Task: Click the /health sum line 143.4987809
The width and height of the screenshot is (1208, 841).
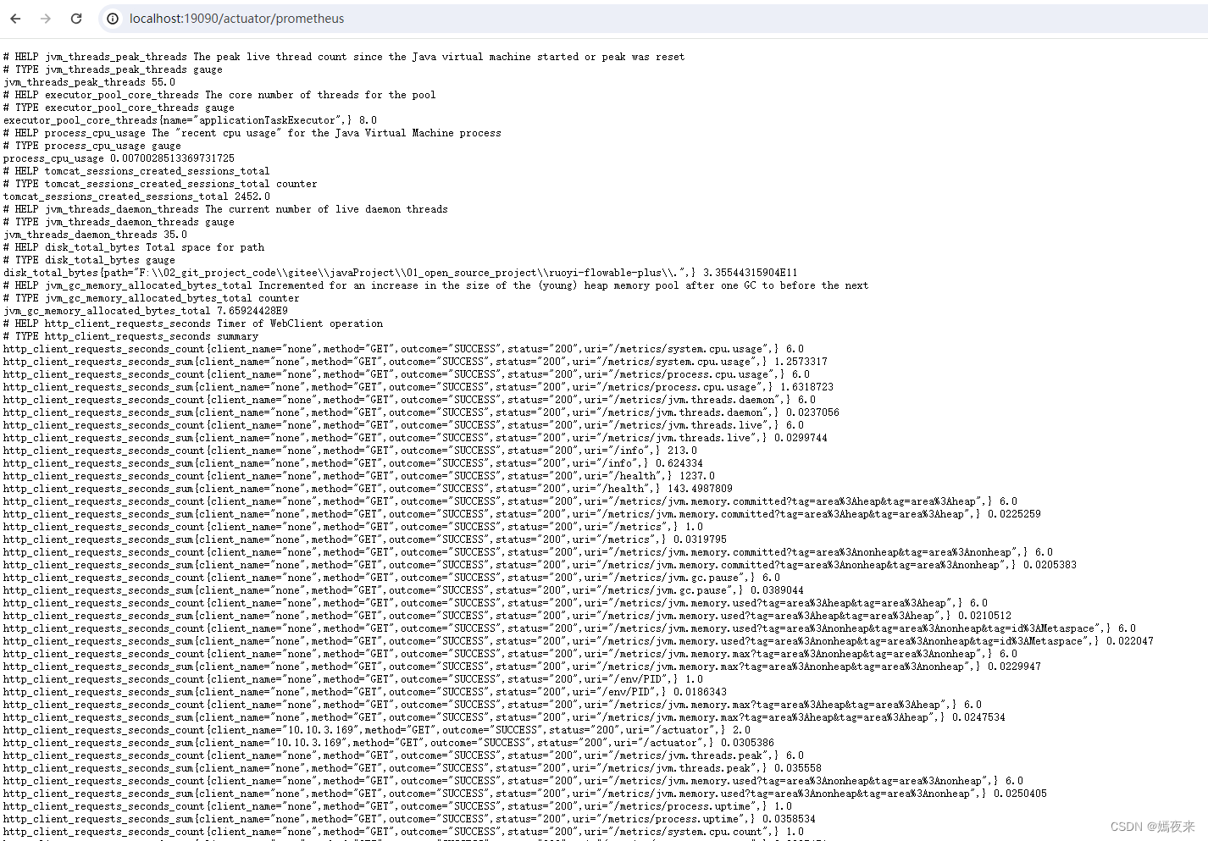Action: pos(368,489)
